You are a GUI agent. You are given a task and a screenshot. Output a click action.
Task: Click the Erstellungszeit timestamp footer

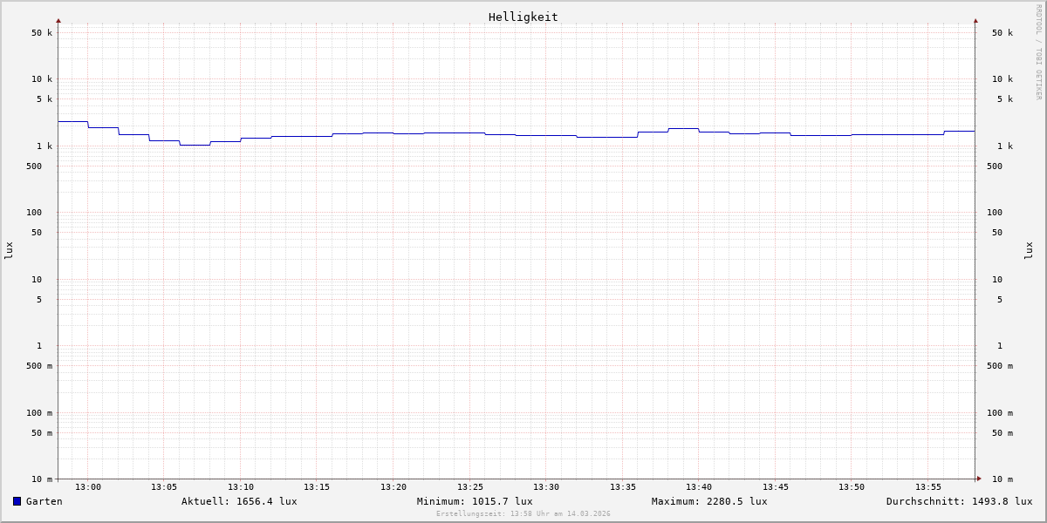tap(523, 514)
